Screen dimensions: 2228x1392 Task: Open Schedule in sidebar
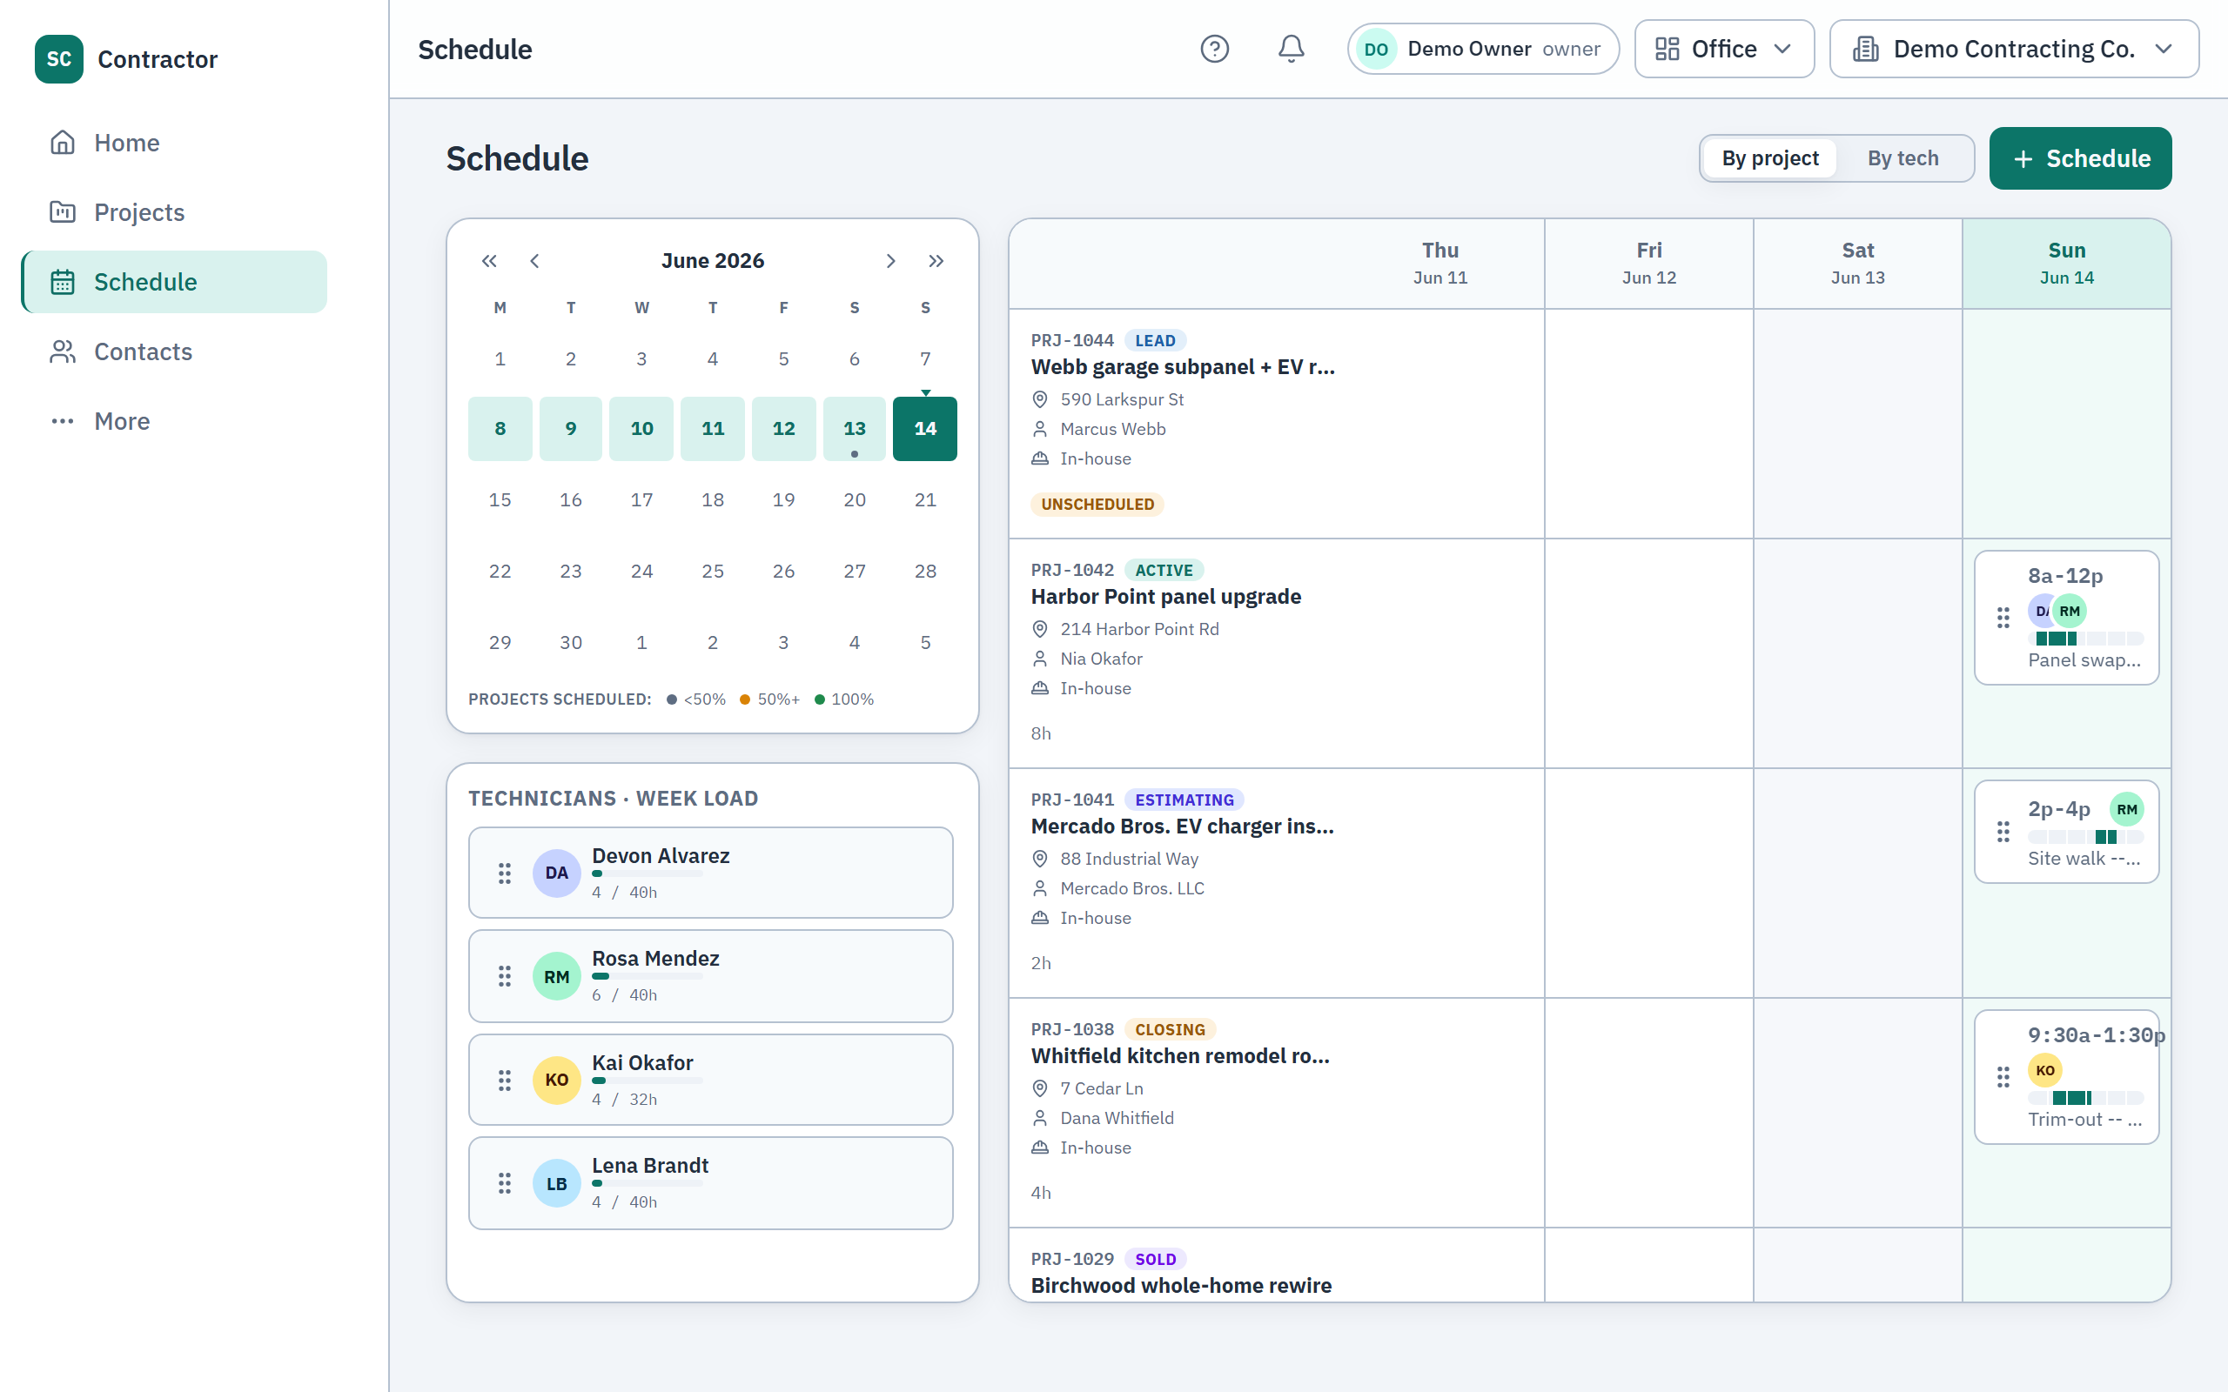(x=174, y=282)
